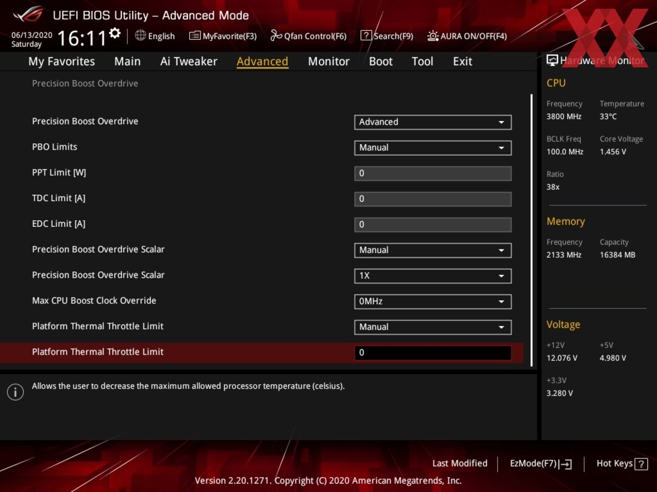
Task: Switch to Tool tab
Action: (x=422, y=61)
